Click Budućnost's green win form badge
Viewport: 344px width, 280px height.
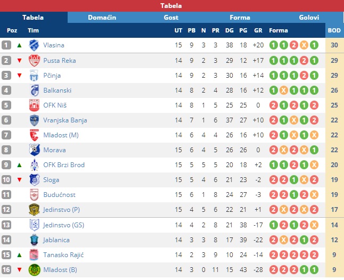point(294,195)
